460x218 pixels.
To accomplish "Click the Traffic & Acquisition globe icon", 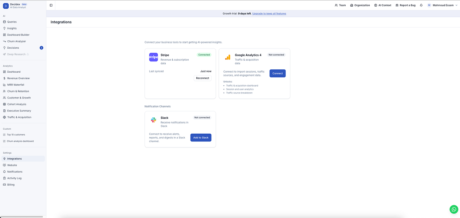I will [4, 117].
